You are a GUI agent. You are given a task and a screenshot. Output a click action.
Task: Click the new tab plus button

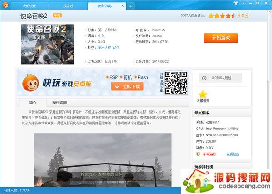pos(131,6)
